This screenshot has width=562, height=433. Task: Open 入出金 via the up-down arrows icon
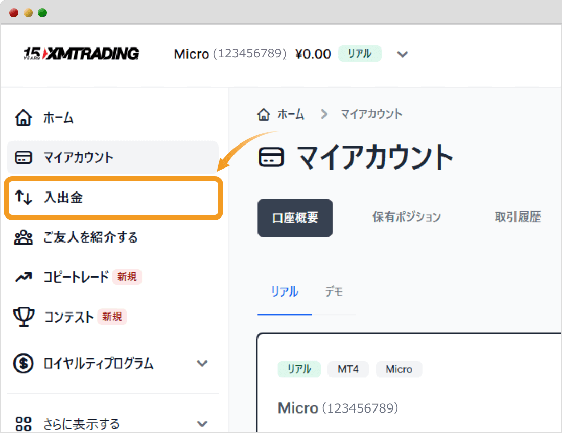click(x=23, y=198)
